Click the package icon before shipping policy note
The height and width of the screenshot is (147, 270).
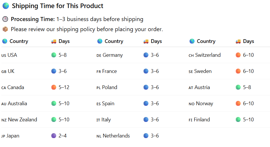pos(5,29)
